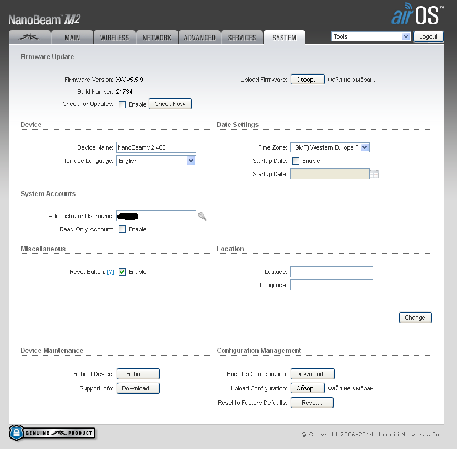Viewport: 457px width, 449px height.
Task: Switch to the ADVANCED tab
Action: tap(200, 38)
